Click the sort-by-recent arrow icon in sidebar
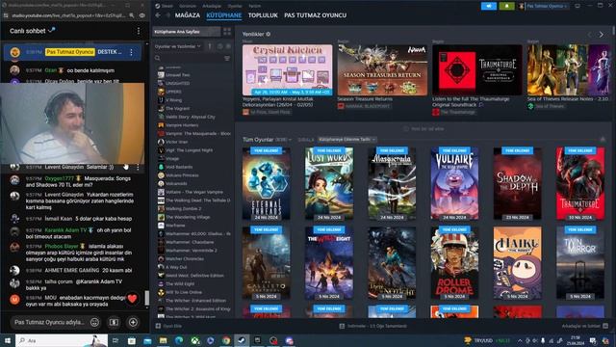 (210, 46)
